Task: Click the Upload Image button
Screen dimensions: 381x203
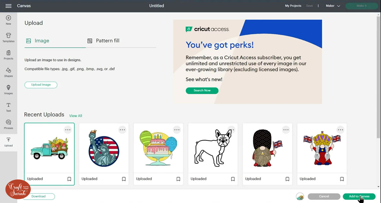Action: (41, 85)
